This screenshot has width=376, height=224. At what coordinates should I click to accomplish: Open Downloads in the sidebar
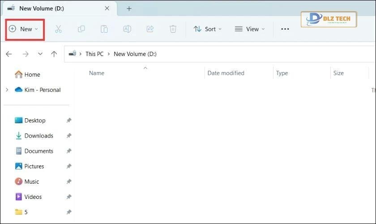(x=38, y=136)
